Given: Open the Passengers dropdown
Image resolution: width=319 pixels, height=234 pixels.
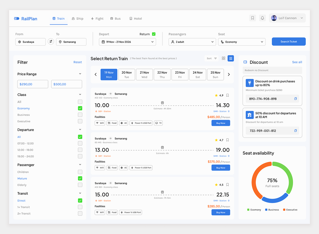Looking at the screenshot, I should coord(192,42).
